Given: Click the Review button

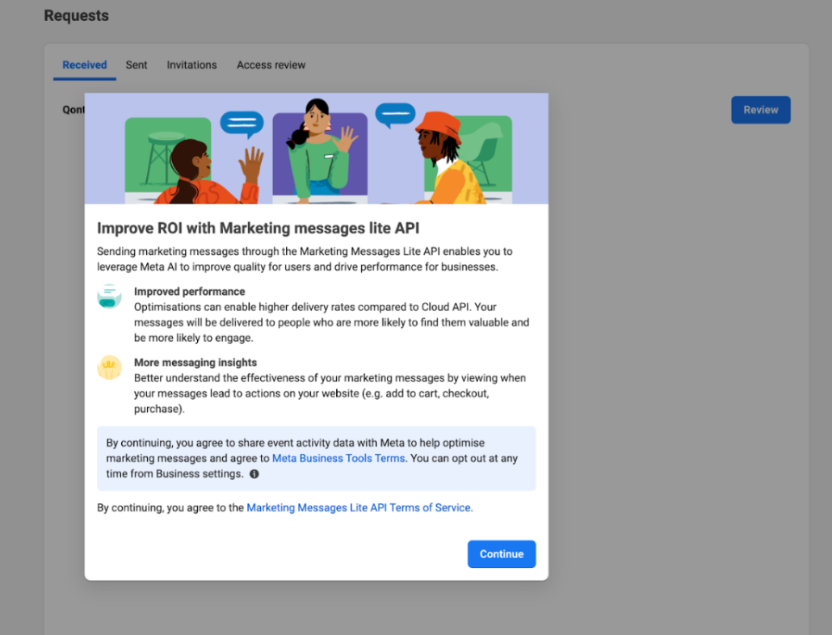Looking at the screenshot, I should 760,109.
